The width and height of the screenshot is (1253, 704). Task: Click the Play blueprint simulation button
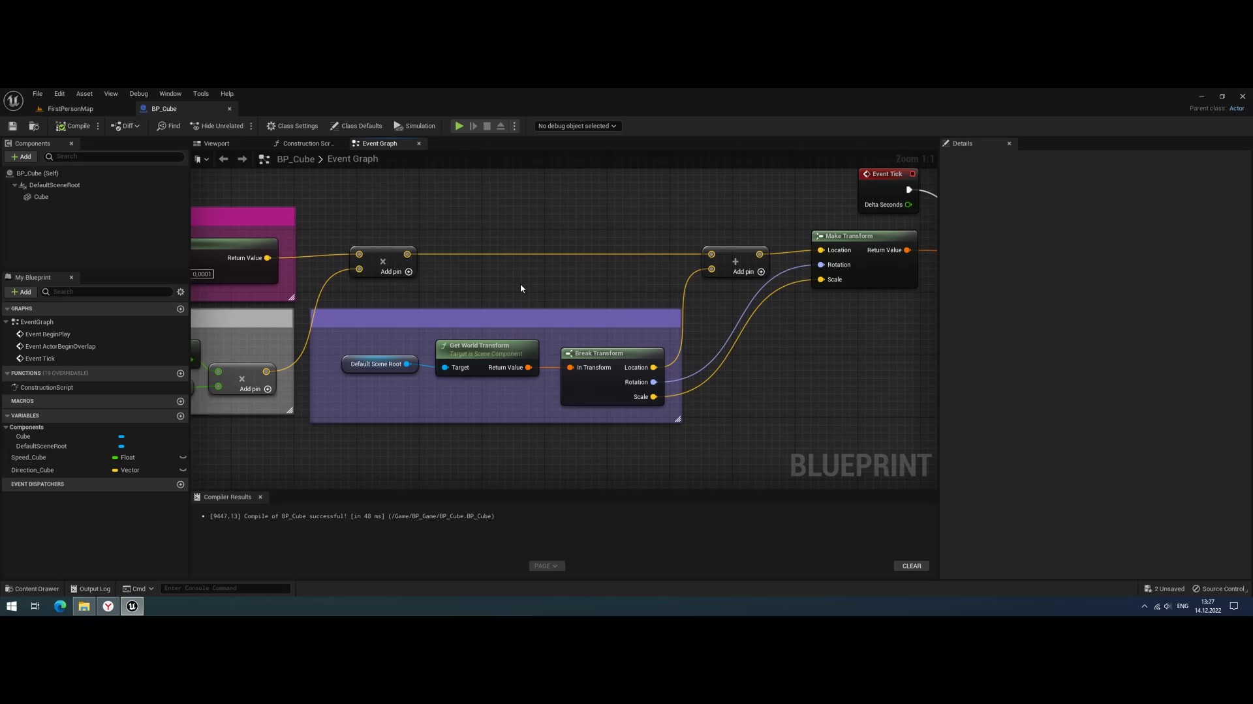click(x=458, y=126)
